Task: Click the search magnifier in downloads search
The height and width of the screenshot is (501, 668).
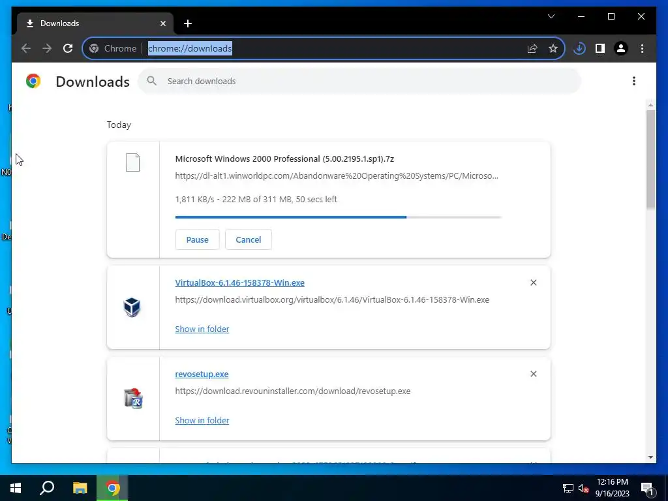Action: point(151,81)
